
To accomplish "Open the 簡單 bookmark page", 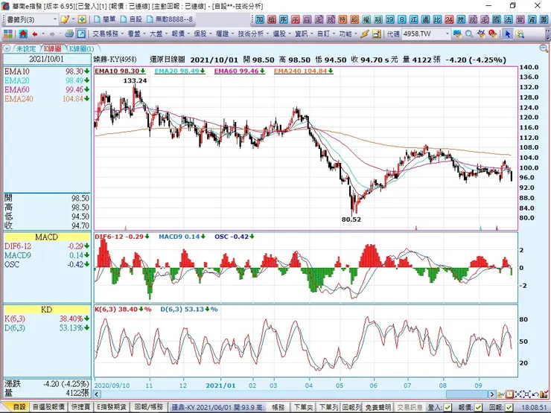I will pos(105,19).
